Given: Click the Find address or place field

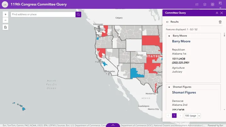Looking at the screenshot, I should pyautogui.click(x=43, y=14).
